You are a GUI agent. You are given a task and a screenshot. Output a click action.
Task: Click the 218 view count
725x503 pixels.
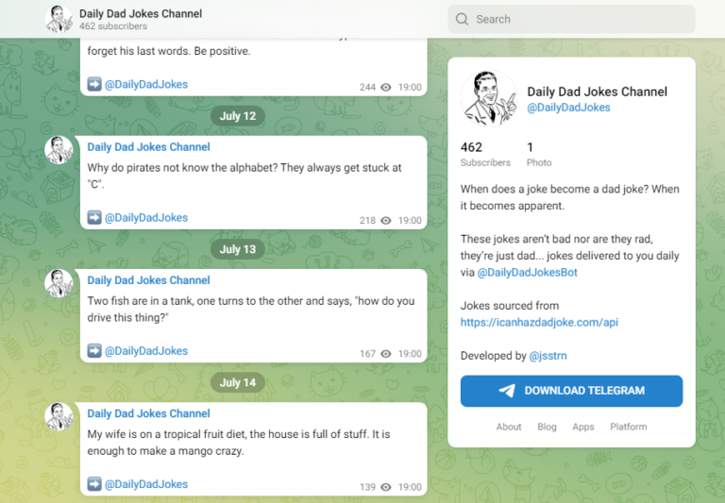pyautogui.click(x=367, y=220)
